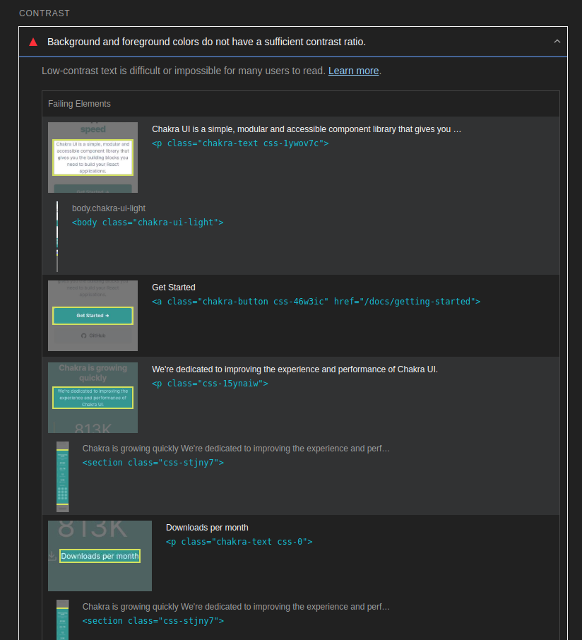The image size is (582, 640).
Task: Click the insufficient contrast ratio warning text
Action: tap(206, 42)
